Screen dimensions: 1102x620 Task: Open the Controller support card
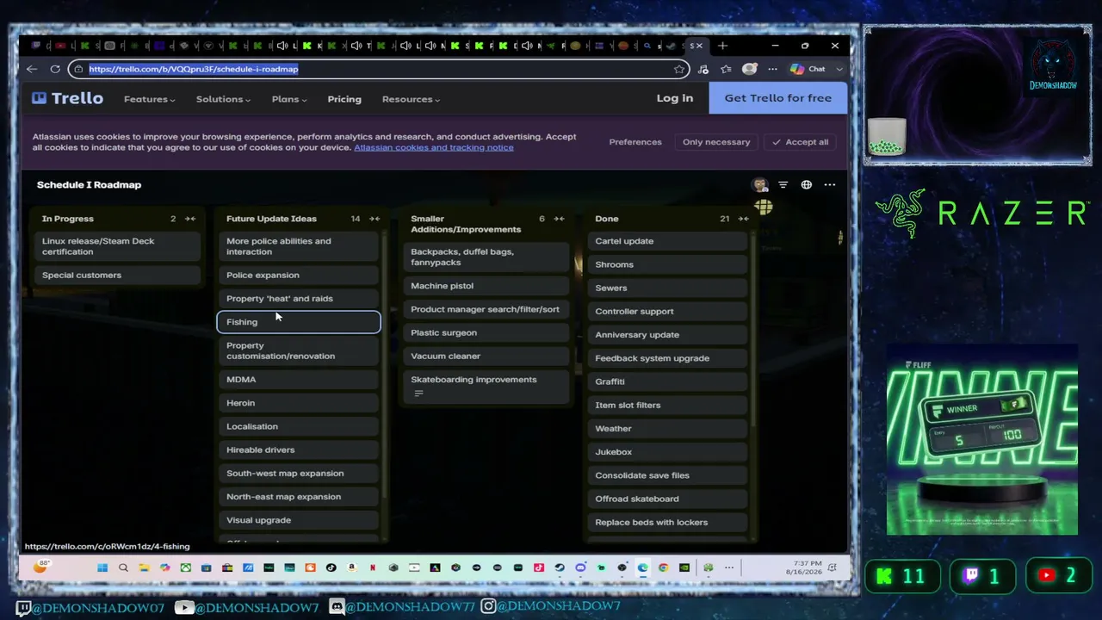coord(668,312)
